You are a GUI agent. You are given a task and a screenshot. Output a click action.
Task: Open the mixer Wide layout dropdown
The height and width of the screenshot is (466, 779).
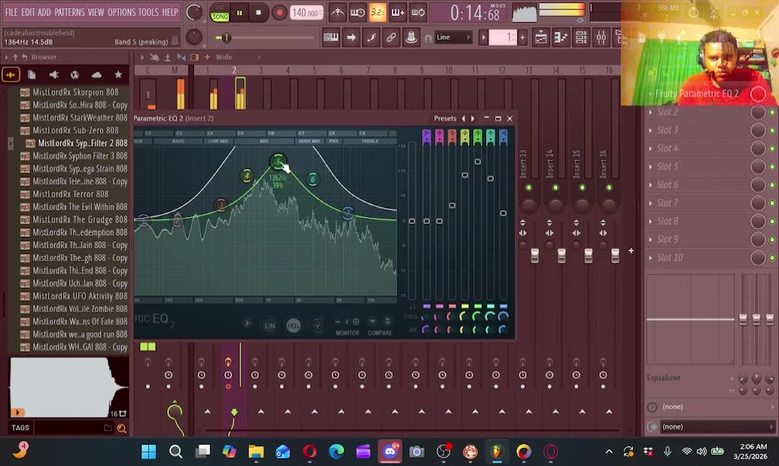point(224,57)
